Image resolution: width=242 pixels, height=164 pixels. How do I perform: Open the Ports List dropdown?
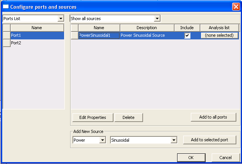coord(61,19)
